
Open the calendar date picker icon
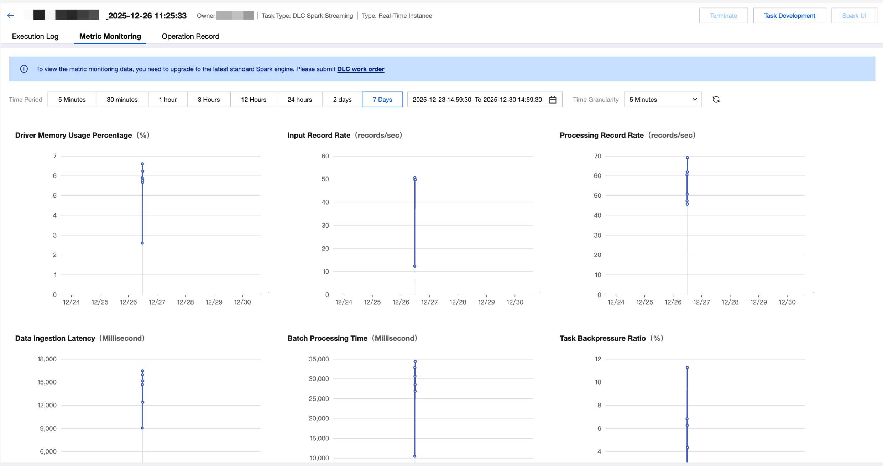(x=553, y=100)
